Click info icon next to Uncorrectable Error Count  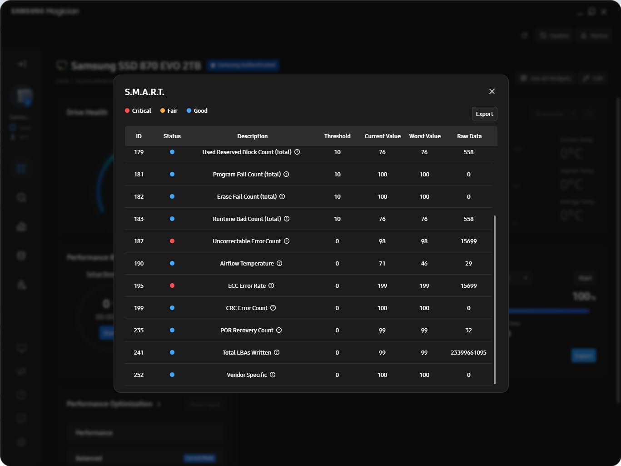click(287, 241)
